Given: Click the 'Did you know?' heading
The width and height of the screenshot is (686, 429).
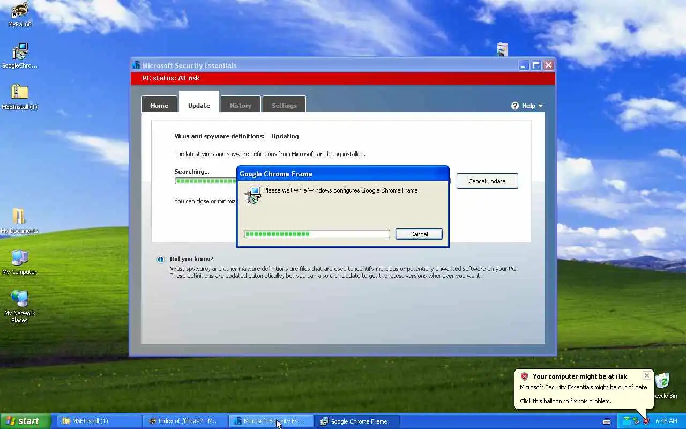Looking at the screenshot, I should coord(192,259).
